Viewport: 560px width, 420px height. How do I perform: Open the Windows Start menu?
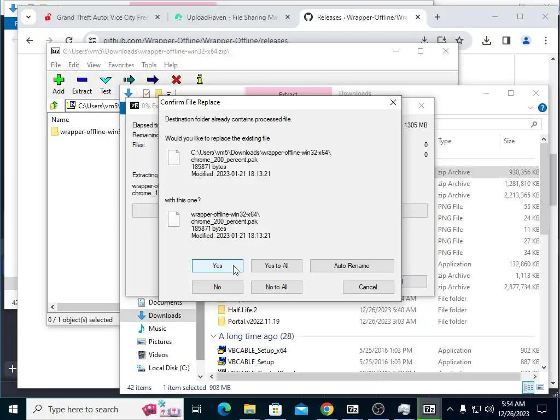click(13, 409)
